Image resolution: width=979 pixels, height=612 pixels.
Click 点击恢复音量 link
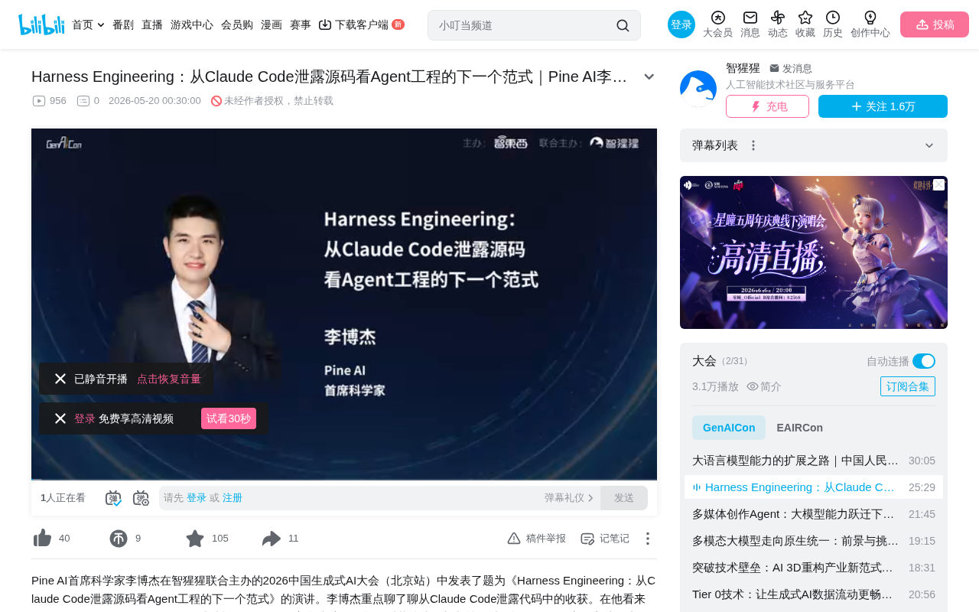point(169,379)
